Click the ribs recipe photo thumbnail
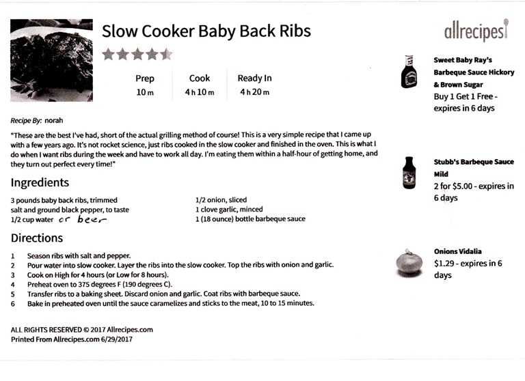The image size is (525, 381). tap(51, 60)
